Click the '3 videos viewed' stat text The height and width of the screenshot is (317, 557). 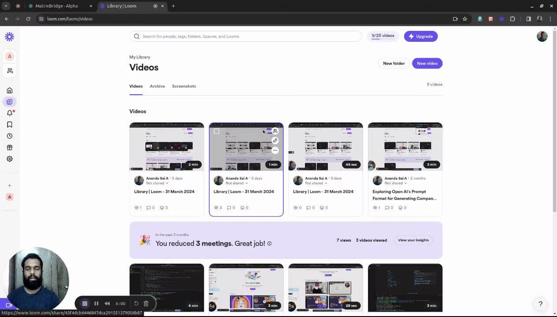point(371,240)
